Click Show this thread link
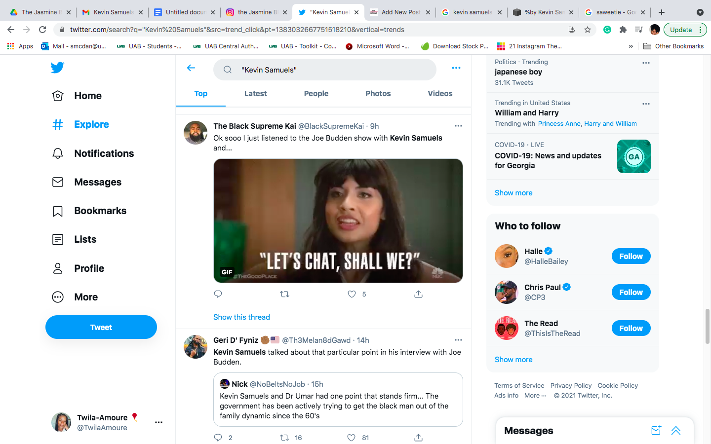Viewport: 711px width, 444px height. (x=241, y=317)
